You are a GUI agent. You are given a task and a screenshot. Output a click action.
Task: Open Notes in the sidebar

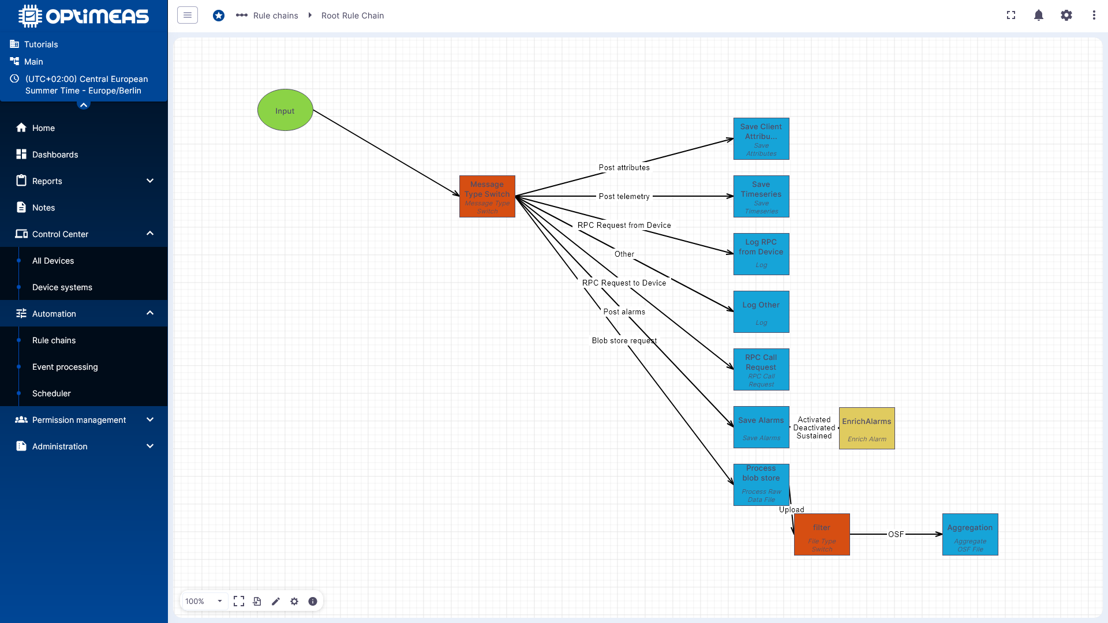[x=84, y=208]
